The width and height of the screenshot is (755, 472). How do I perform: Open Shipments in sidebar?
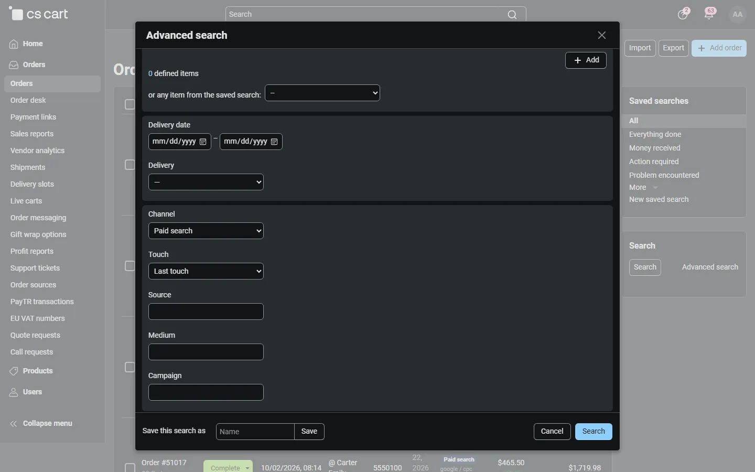tap(28, 167)
